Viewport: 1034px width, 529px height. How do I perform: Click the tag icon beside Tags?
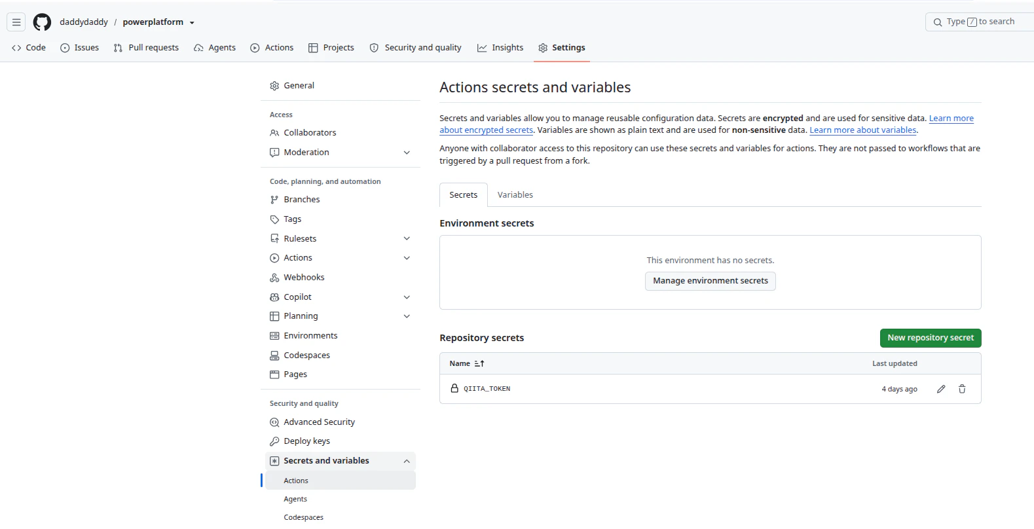[x=274, y=219]
